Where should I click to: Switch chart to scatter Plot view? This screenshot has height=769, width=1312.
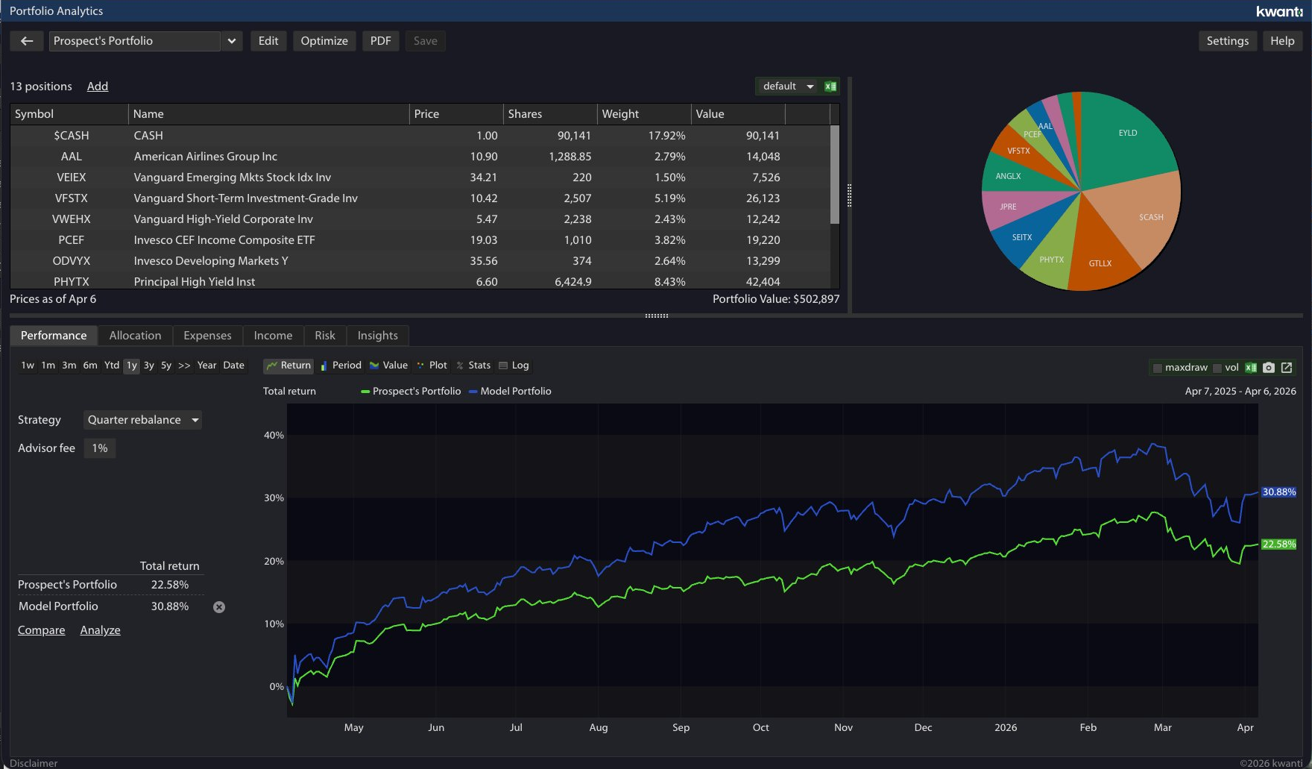(432, 365)
